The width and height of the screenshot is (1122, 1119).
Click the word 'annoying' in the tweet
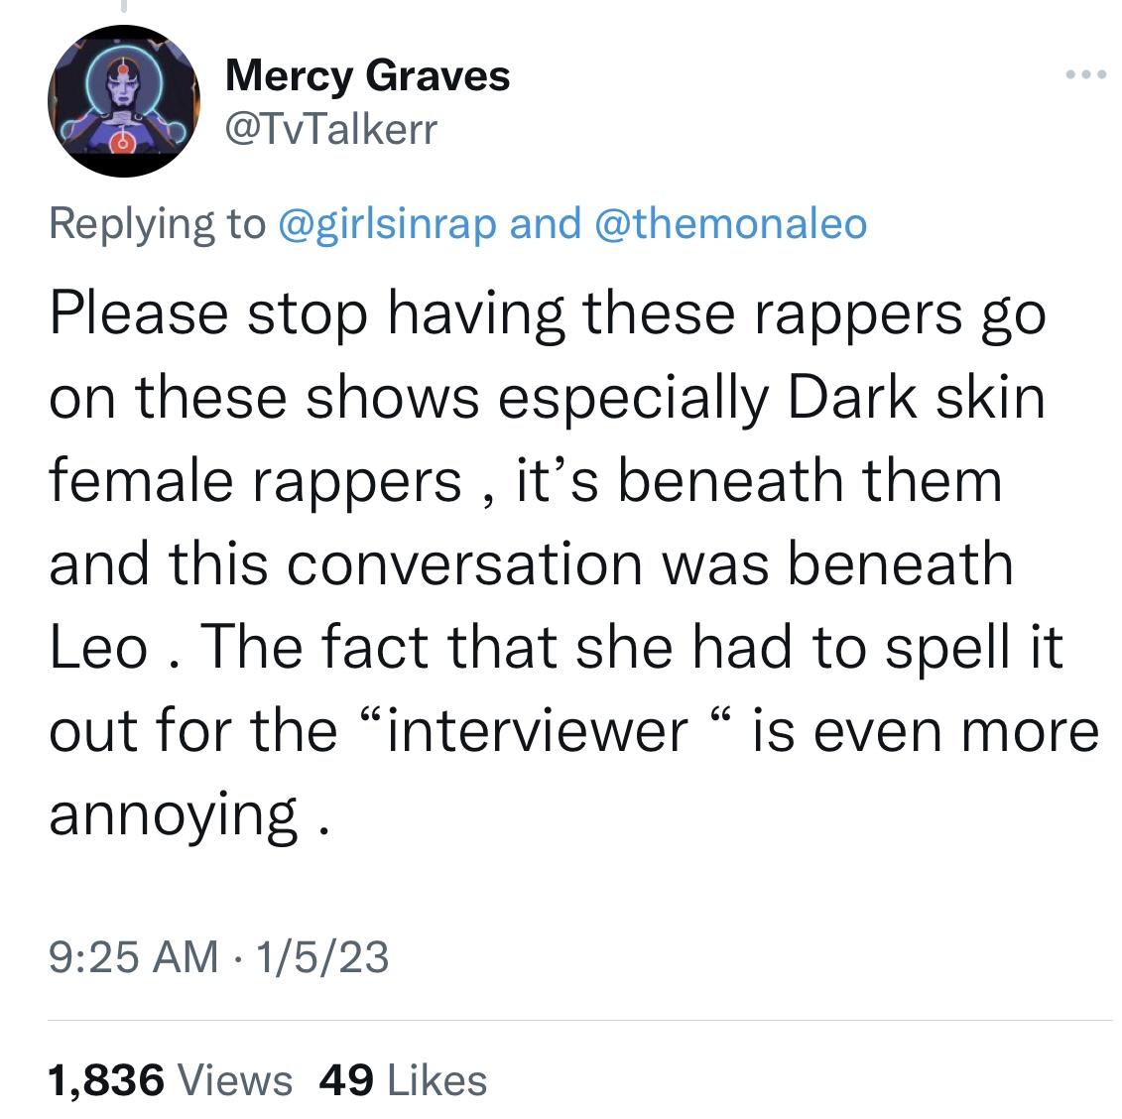tap(174, 815)
